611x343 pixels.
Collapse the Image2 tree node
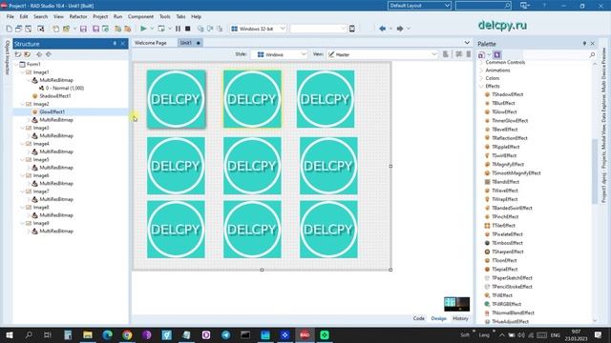pyautogui.click(x=23, y=104)
